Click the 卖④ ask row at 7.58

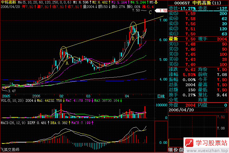198,19
